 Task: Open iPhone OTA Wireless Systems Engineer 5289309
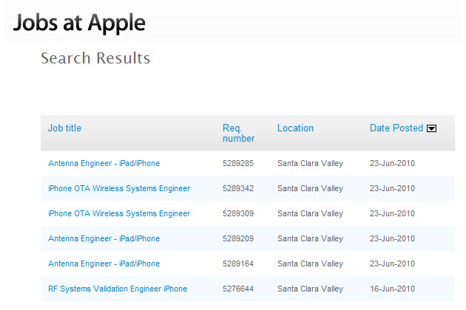[119, 213]
